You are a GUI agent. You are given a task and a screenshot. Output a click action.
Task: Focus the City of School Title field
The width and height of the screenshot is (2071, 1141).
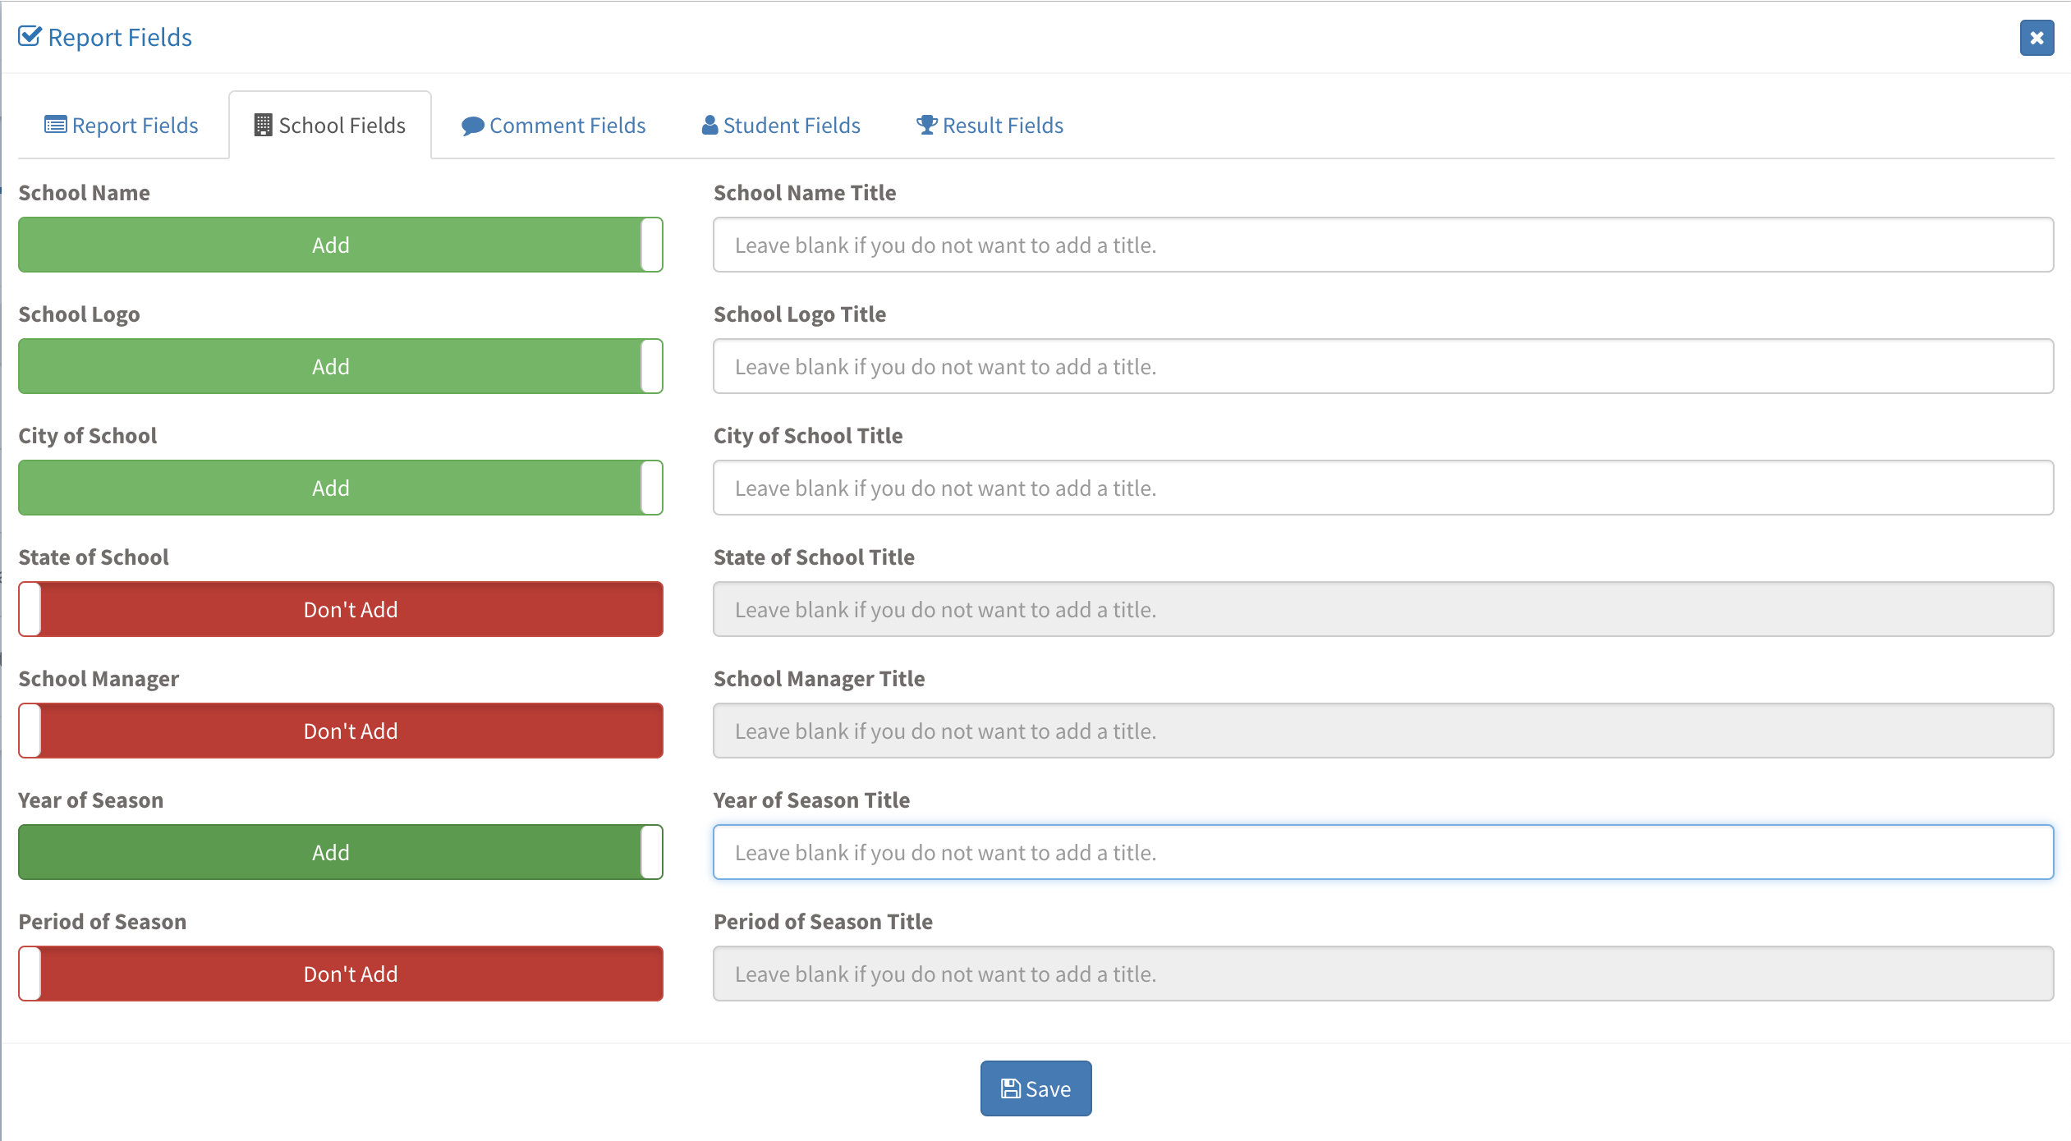click(1383, 488)
